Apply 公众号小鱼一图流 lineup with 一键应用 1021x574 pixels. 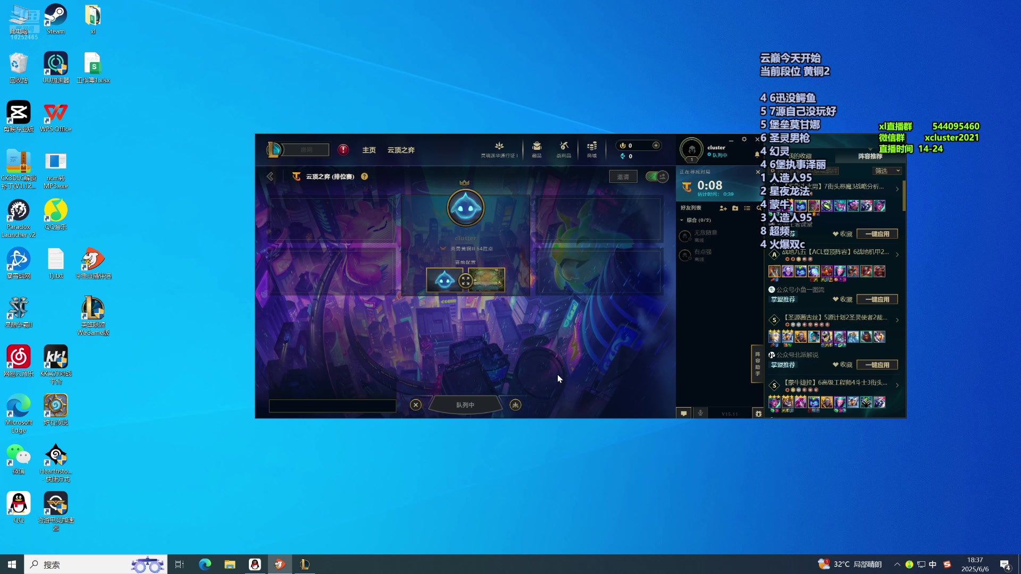pos(877,299)
